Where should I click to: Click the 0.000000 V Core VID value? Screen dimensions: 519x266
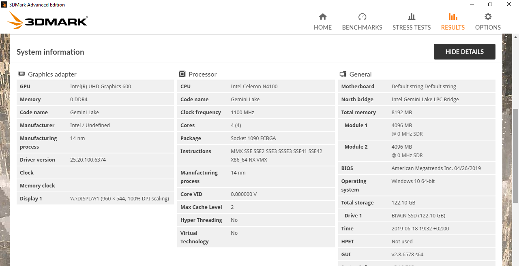(244, 194)
